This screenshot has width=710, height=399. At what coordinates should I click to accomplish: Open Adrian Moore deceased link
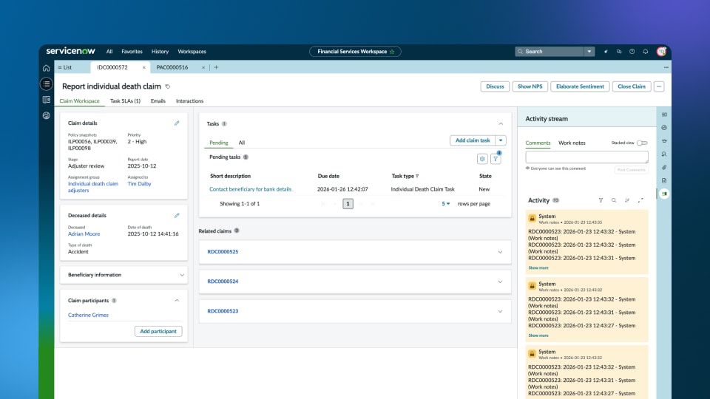click(x=84, y=234)
